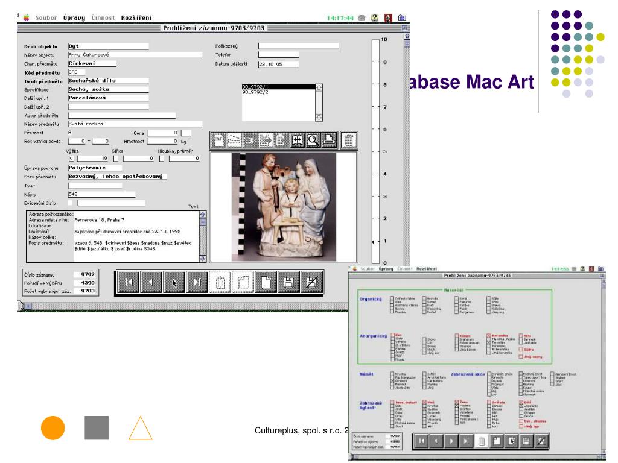Image resolution: width=618 pixels, height=463 pixels.
Task: Click the down arrow of the Text area scrollbar
Action: (203, 259)
